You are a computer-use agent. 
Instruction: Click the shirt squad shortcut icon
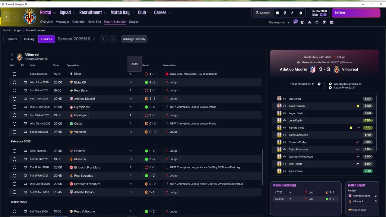302,22
